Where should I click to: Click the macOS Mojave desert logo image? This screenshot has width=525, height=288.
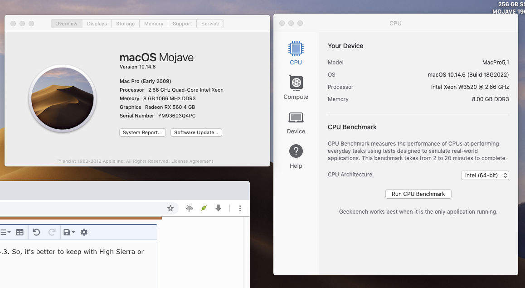pos(63,98)
